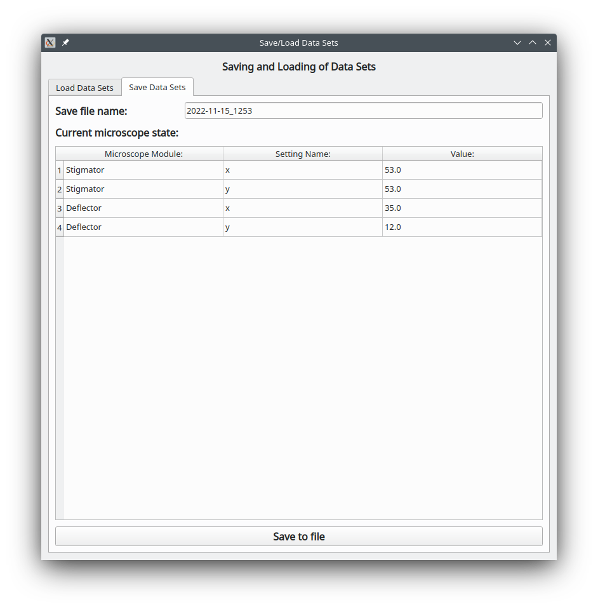Click the Setting Name column header
Viewport: 598px width, 609px height.
pyautogui.click(x=303, y=154)
